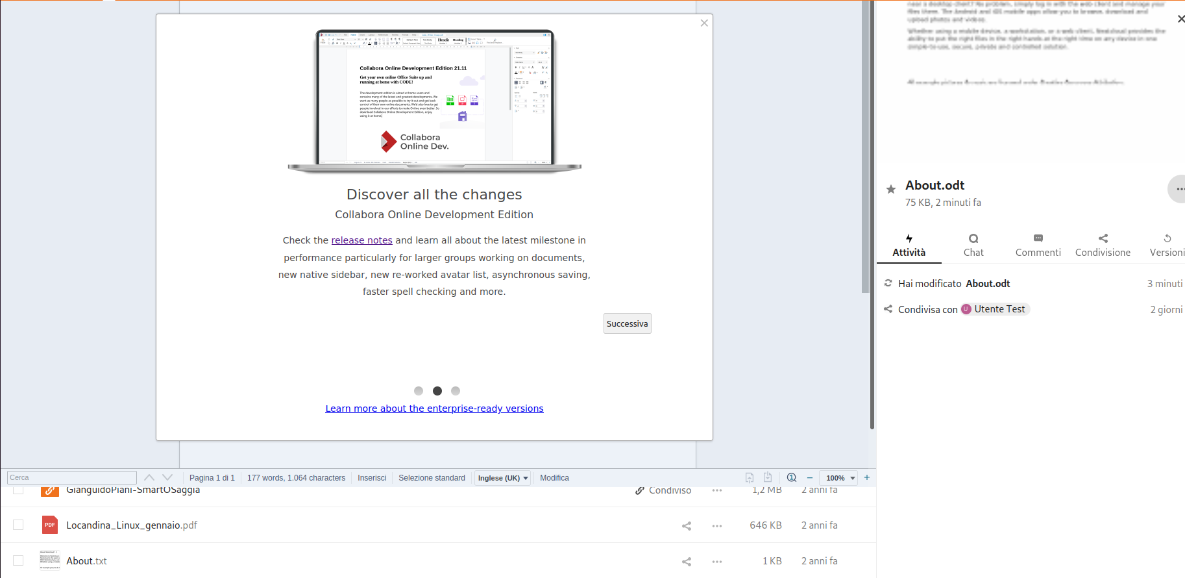Select the first slide indicator dot
This screenshot has height=578, width=1185.
419,391
